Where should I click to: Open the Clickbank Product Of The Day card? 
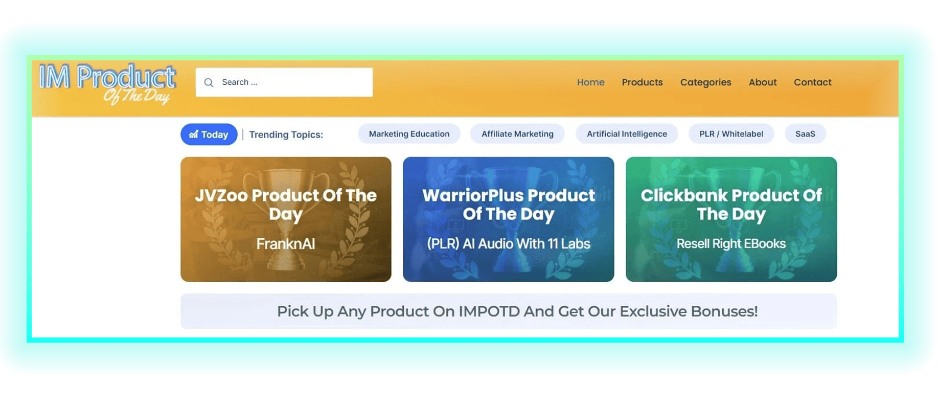pyautogui.click(x=731, y=219)
